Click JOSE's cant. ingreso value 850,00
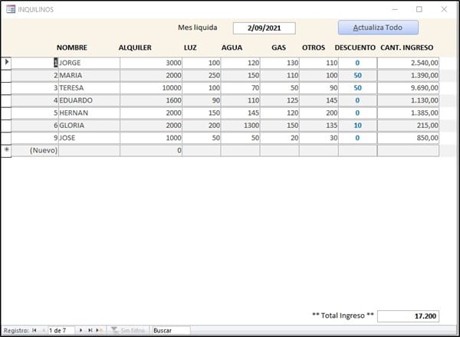Viewport: 460px width, 337px height. pos(408,138)
